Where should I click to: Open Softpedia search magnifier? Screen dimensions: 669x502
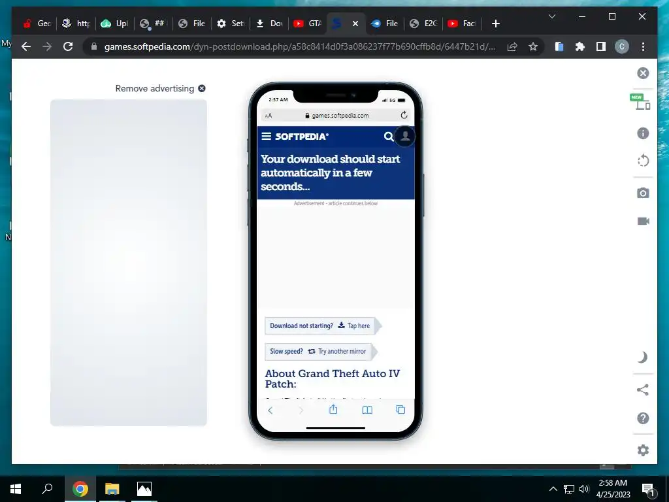[x=388, y=137]
